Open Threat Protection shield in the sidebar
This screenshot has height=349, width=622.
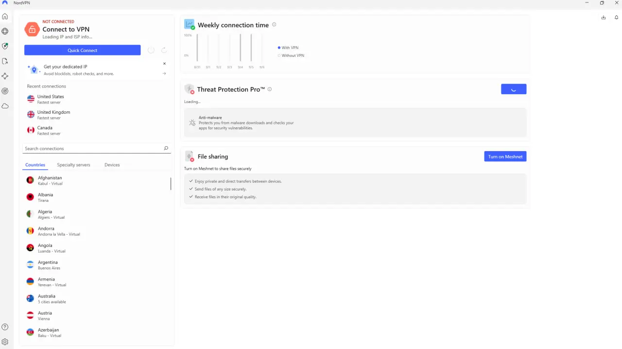(x=5, y=46)
